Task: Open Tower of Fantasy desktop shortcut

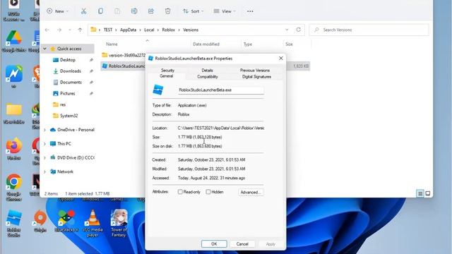Action: click(x=119, y=223)
